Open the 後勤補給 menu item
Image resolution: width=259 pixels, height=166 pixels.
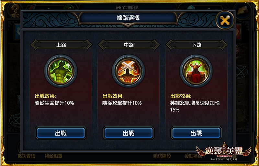tap(193, 156)
